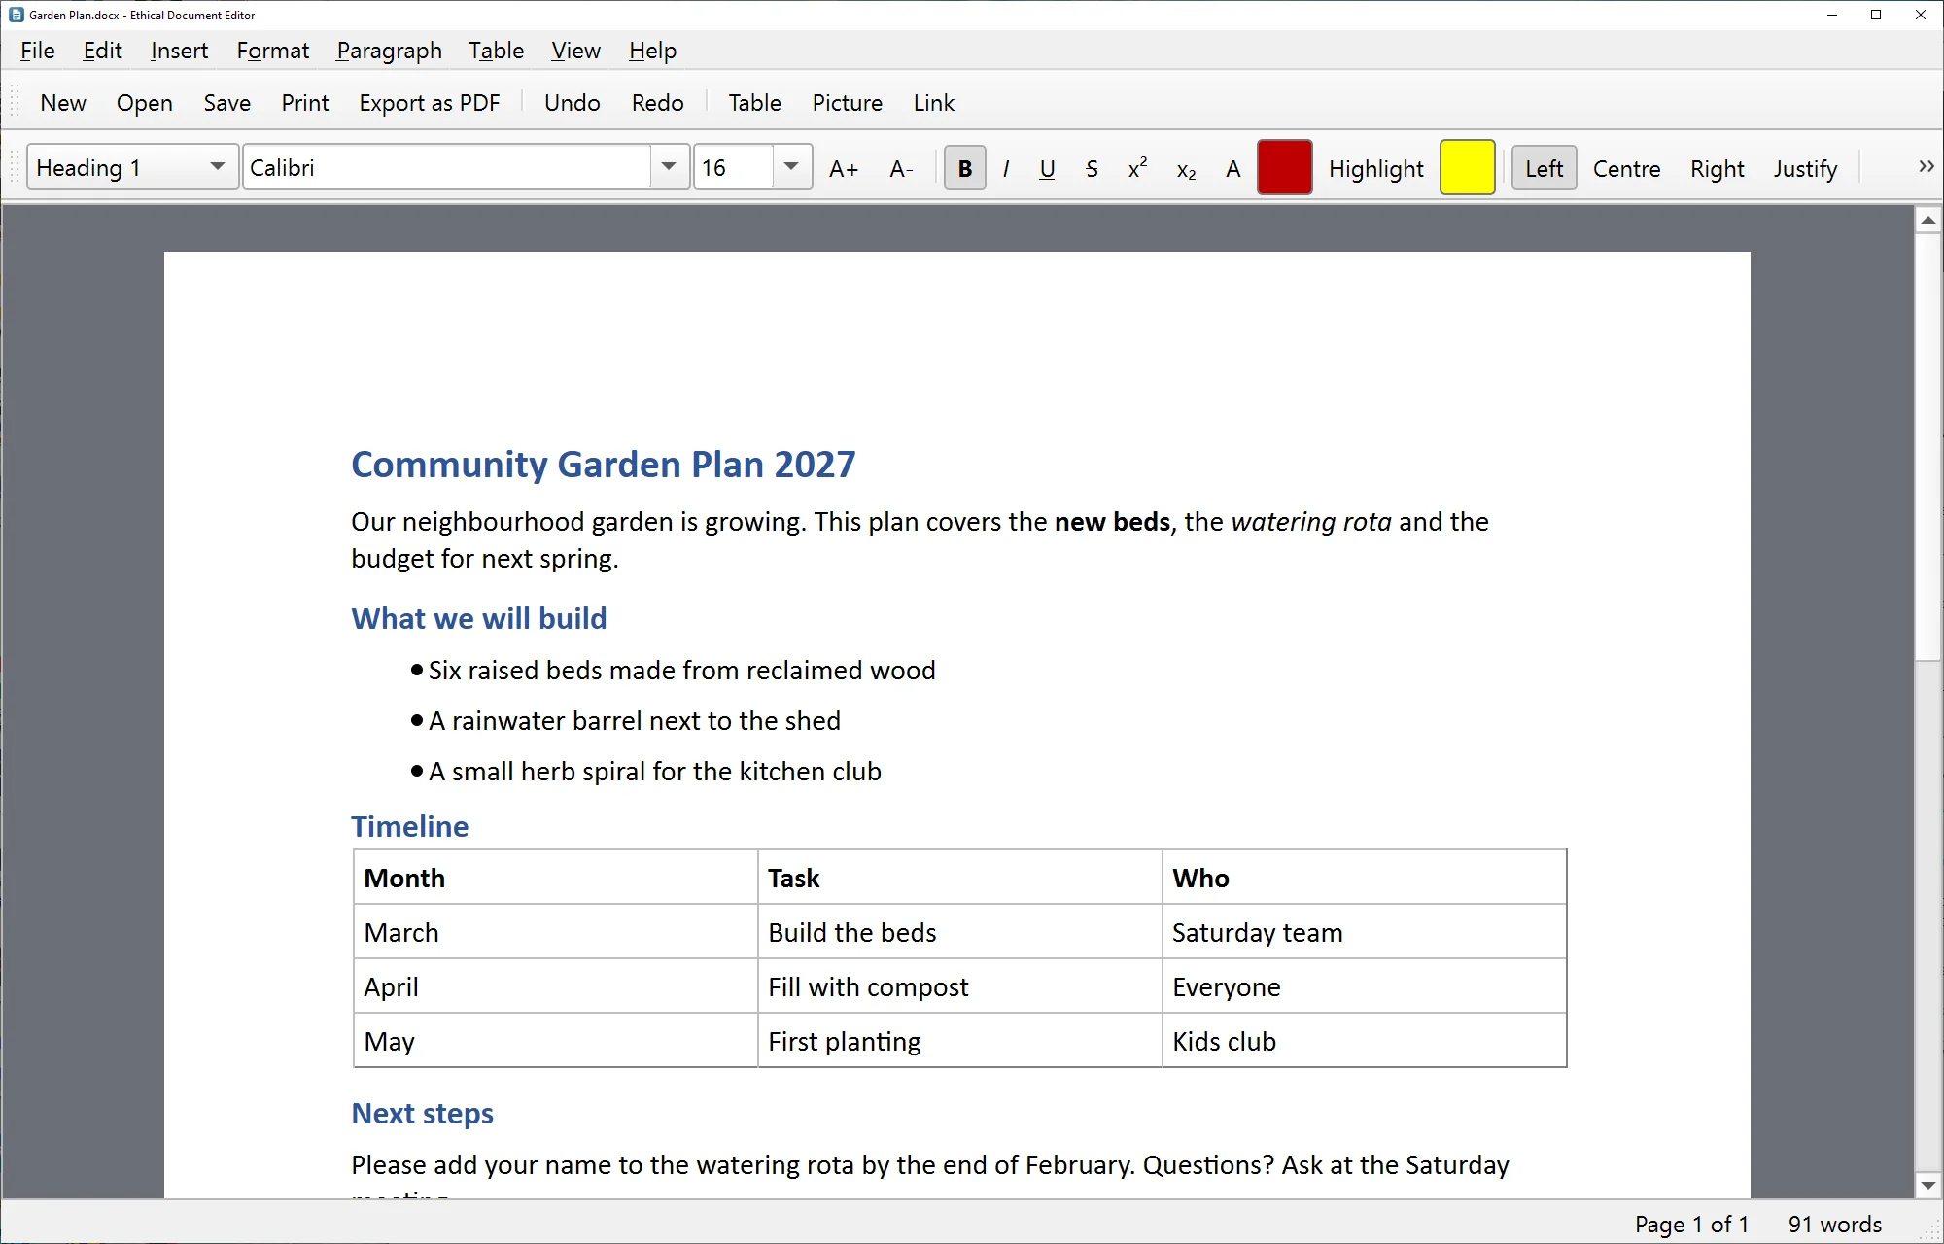This screenshot has width=1944, height=1244.
Task: Increase font size with A+
Action: tap(844, 168)
